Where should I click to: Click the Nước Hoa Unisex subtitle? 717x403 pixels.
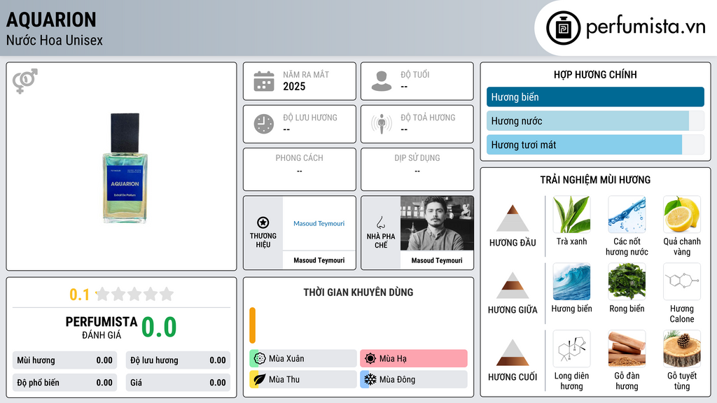point(55,40)
